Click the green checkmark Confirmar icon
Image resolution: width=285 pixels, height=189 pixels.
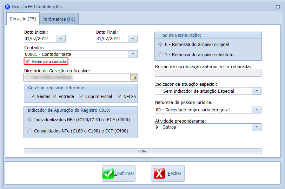pos(108,174)
